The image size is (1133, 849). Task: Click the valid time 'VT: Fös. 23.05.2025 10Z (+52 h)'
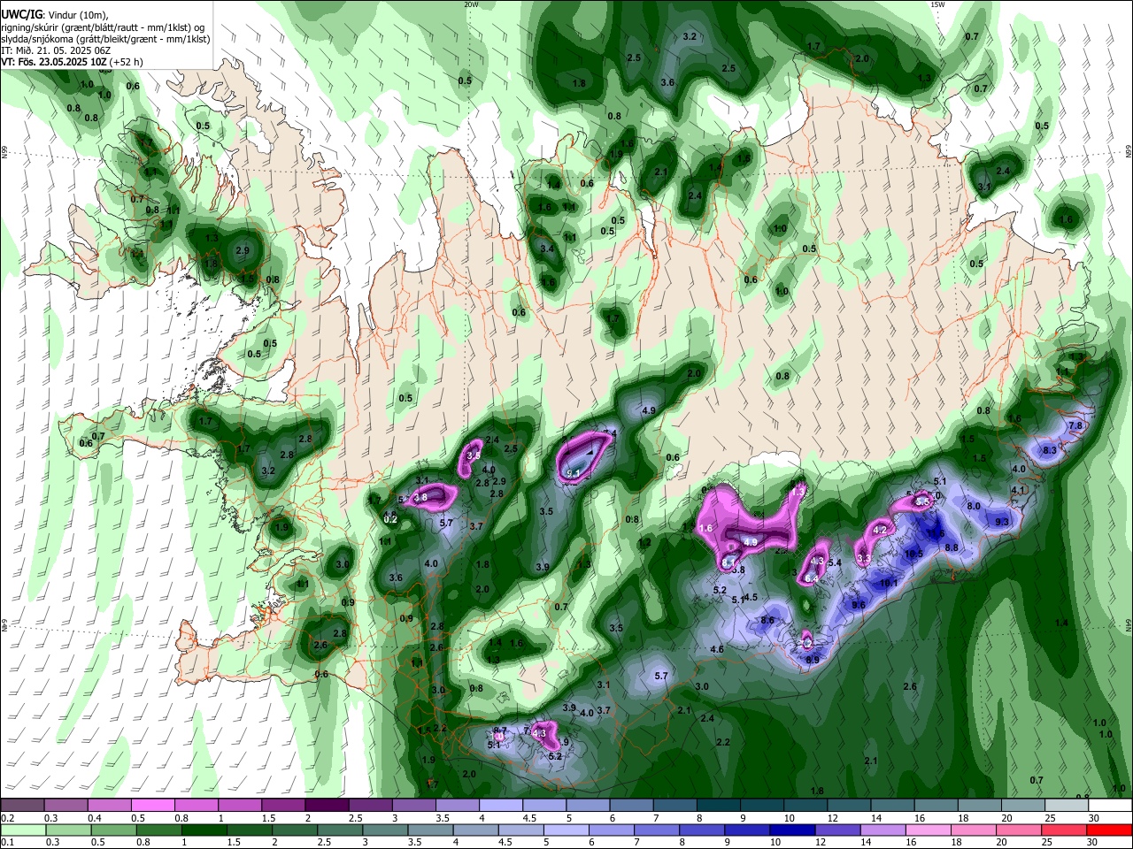point(72,62)
